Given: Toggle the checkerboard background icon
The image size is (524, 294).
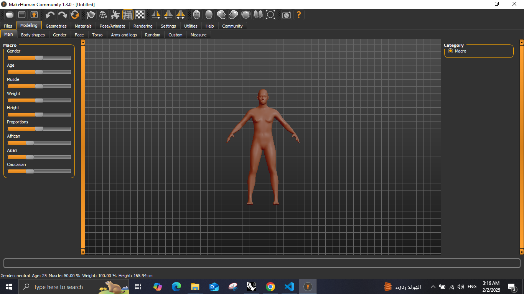Looking at the screenshot, I should [140, 15].
